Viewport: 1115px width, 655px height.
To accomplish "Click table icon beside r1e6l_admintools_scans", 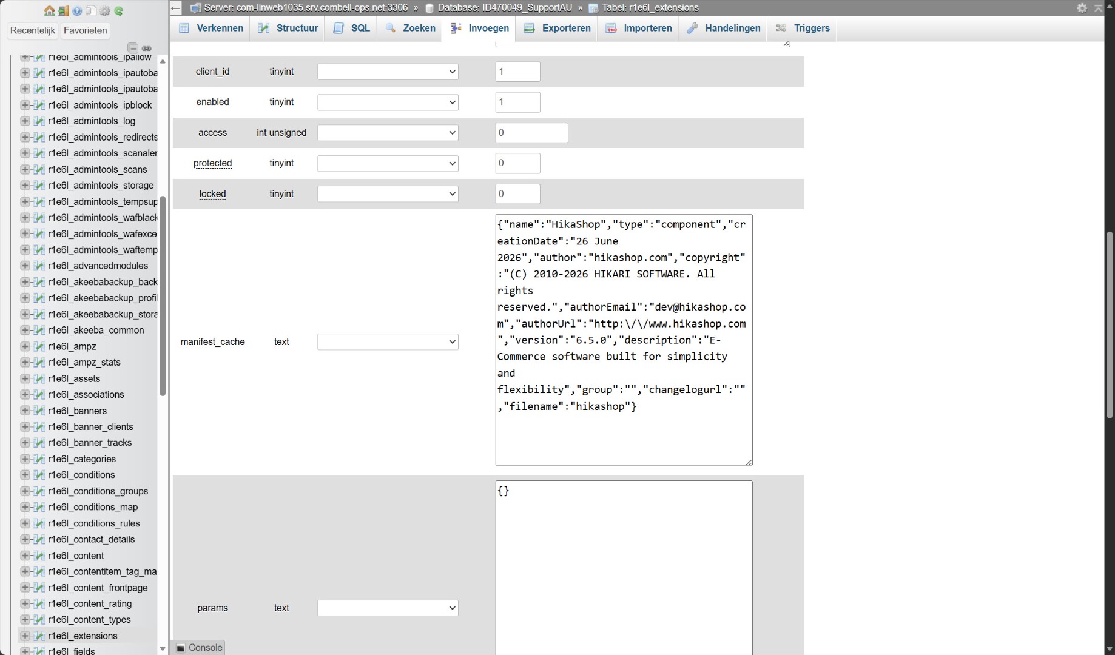I will 39,169.
